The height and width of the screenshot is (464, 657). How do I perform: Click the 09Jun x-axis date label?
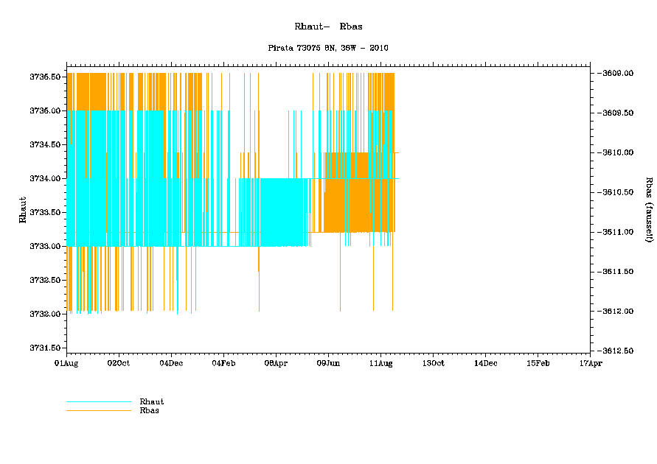[328, 363]
